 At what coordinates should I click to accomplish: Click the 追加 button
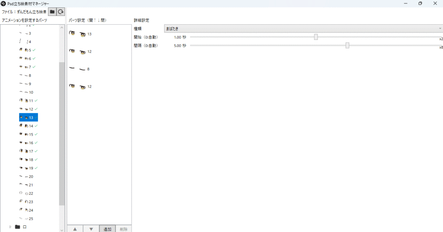107,229
